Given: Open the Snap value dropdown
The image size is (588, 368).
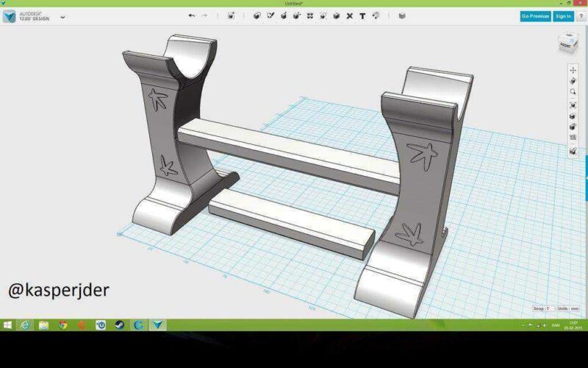Looking at the screenshot, I should point(543,308).
